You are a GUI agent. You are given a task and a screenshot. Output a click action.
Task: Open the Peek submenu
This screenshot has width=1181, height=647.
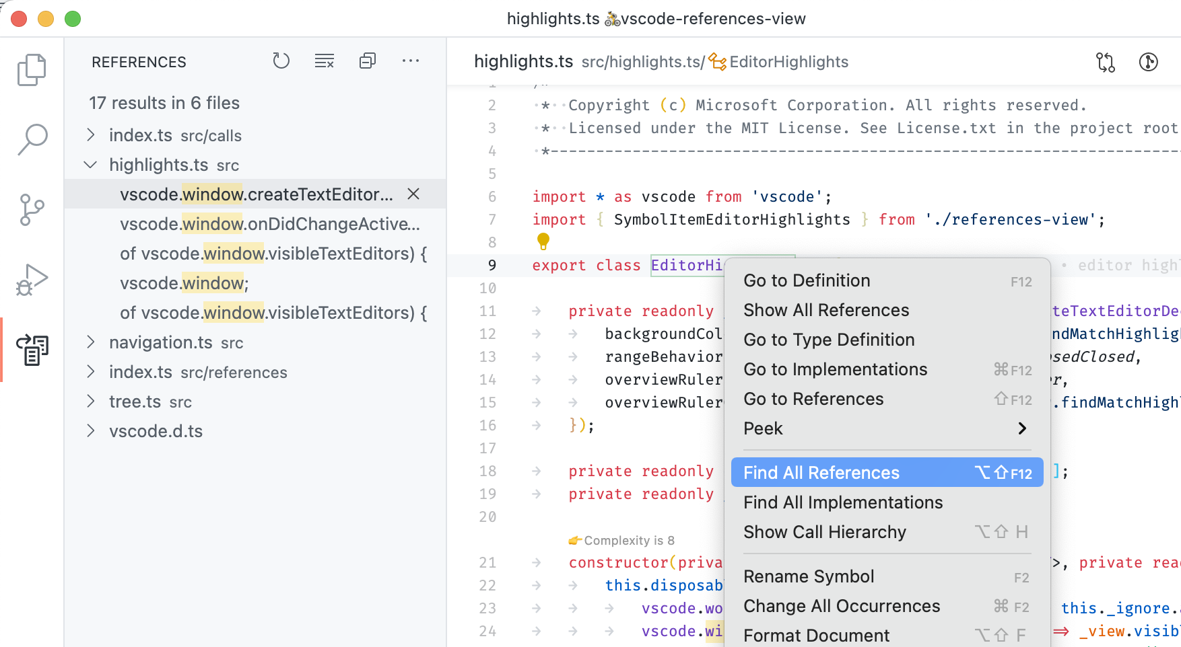[886, 428]
